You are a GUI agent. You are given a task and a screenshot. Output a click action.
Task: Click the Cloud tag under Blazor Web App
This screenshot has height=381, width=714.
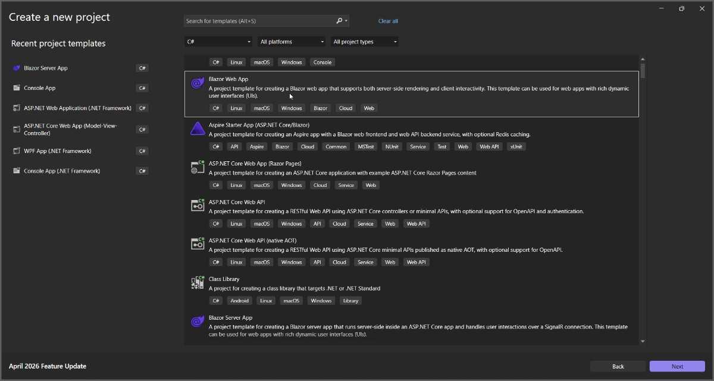tap(346, 108)
